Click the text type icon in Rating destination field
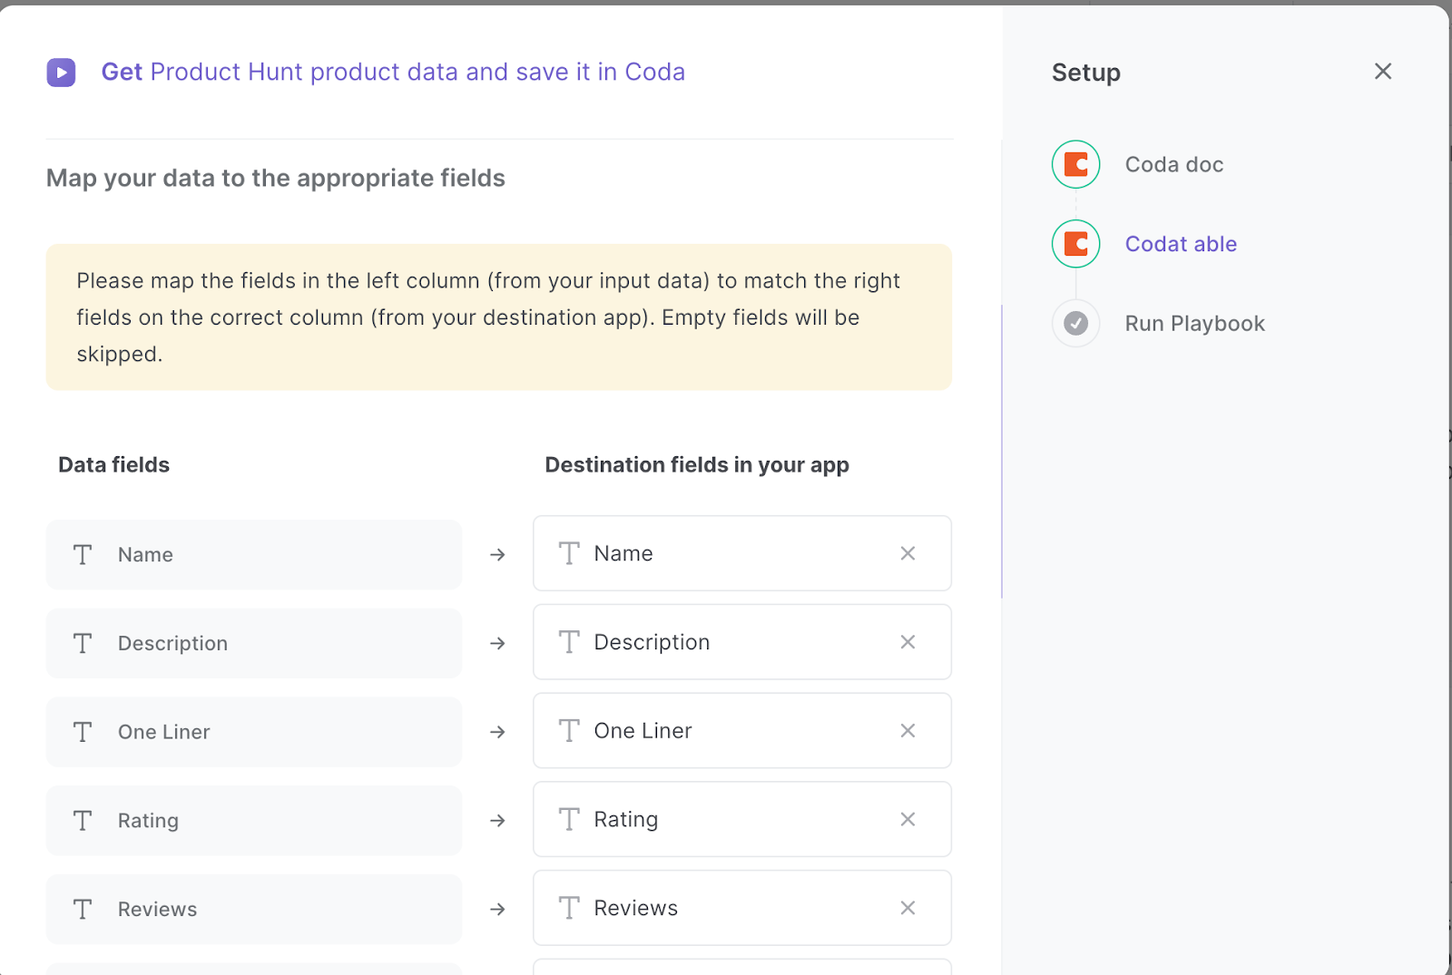The width and height of the screenshot is (1452, 975). 569,819
